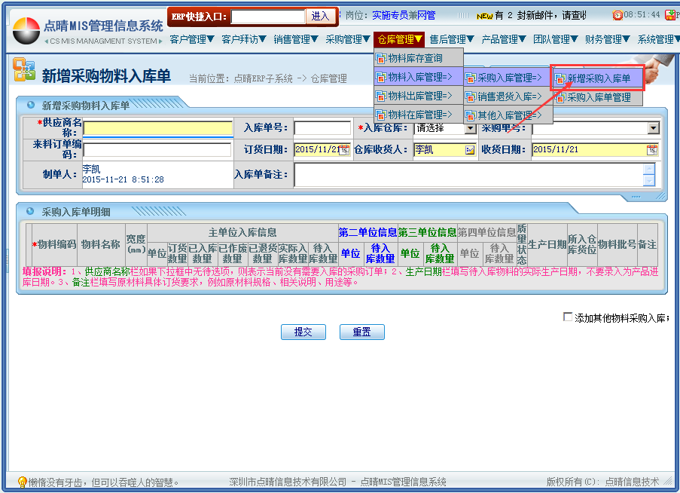Open the 仓库管理 menu
The height and width of the screenshot is (493, 680).
coord(399,39)
